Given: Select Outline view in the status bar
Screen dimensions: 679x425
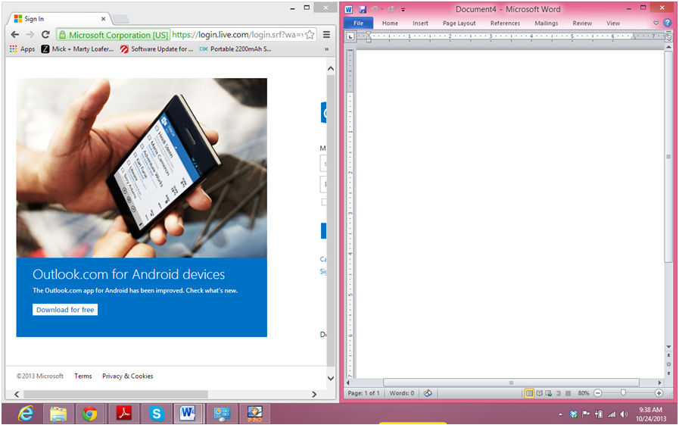Looking at the screenshot, I should (558, 393).
